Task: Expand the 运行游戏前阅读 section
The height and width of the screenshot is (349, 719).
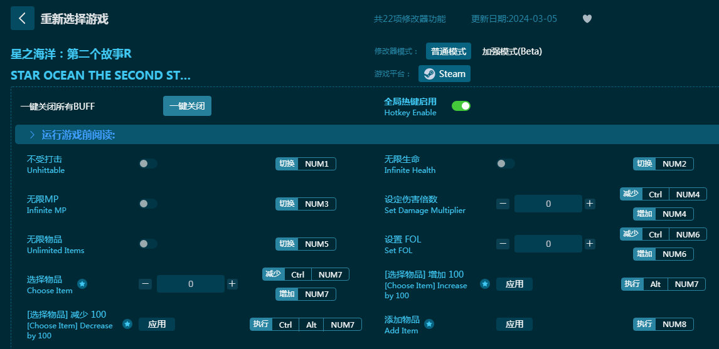Action: pos(367,135)
